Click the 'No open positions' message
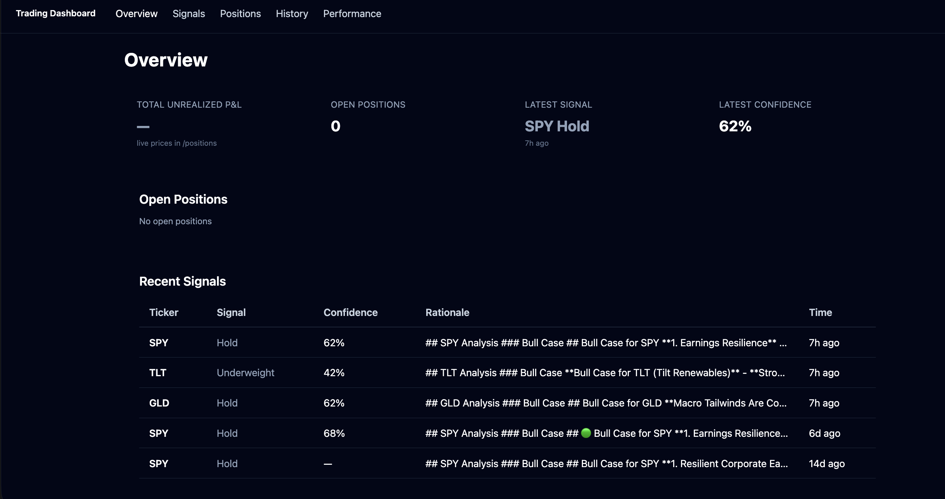The image size is (945, 499). click(175, 221)
